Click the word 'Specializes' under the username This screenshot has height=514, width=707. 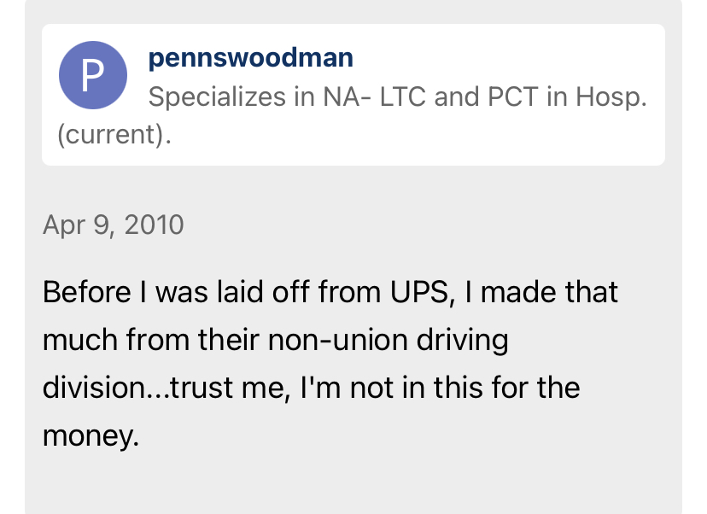coord(217,96)
